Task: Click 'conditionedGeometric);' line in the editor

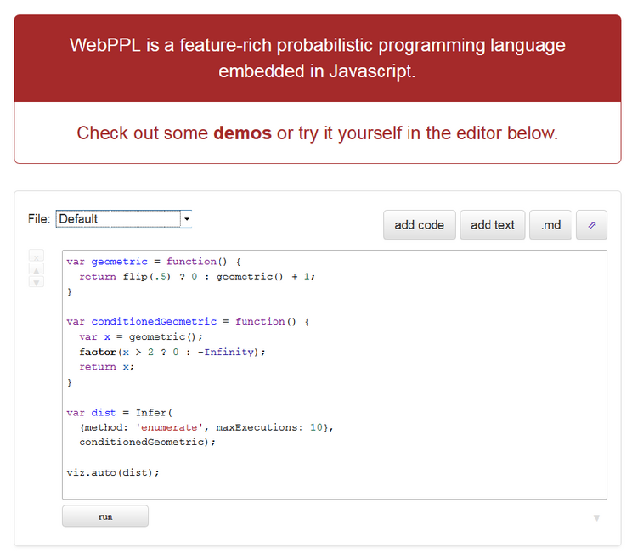Action: [x=147, y=442]
